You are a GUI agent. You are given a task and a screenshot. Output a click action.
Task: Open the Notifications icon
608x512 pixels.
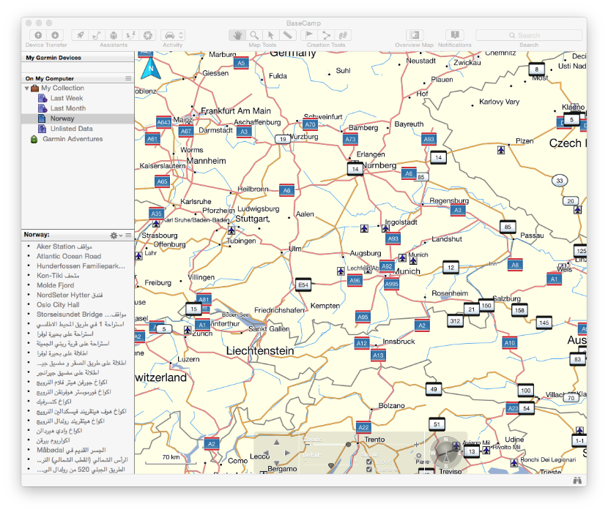455,35
